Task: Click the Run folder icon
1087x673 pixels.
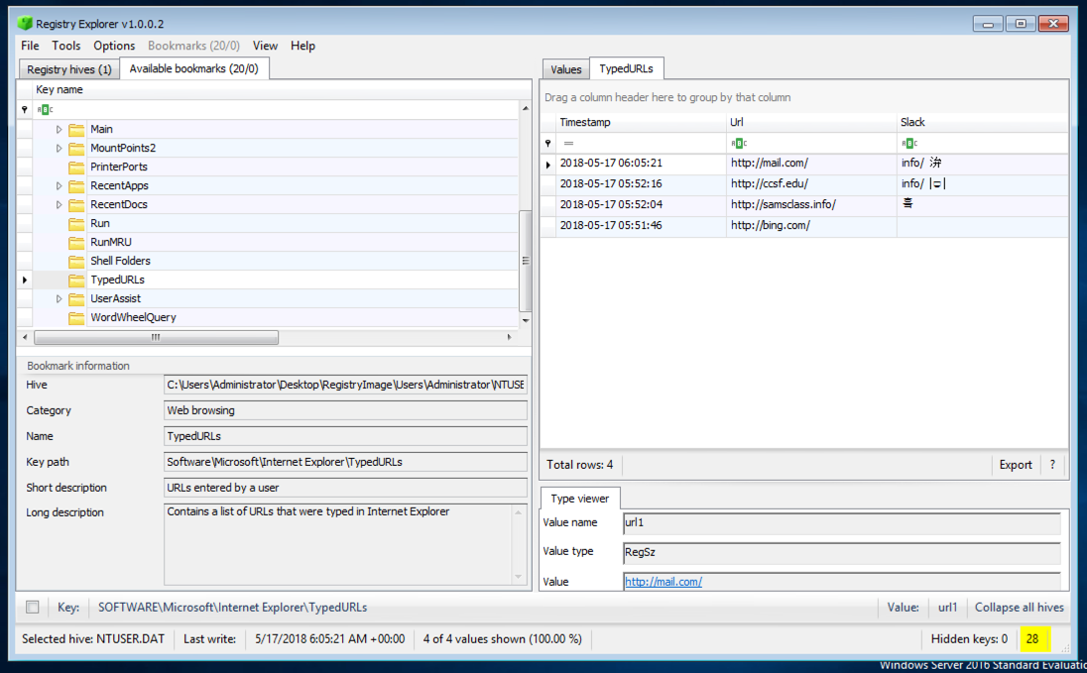Action: tap(77, 224)
